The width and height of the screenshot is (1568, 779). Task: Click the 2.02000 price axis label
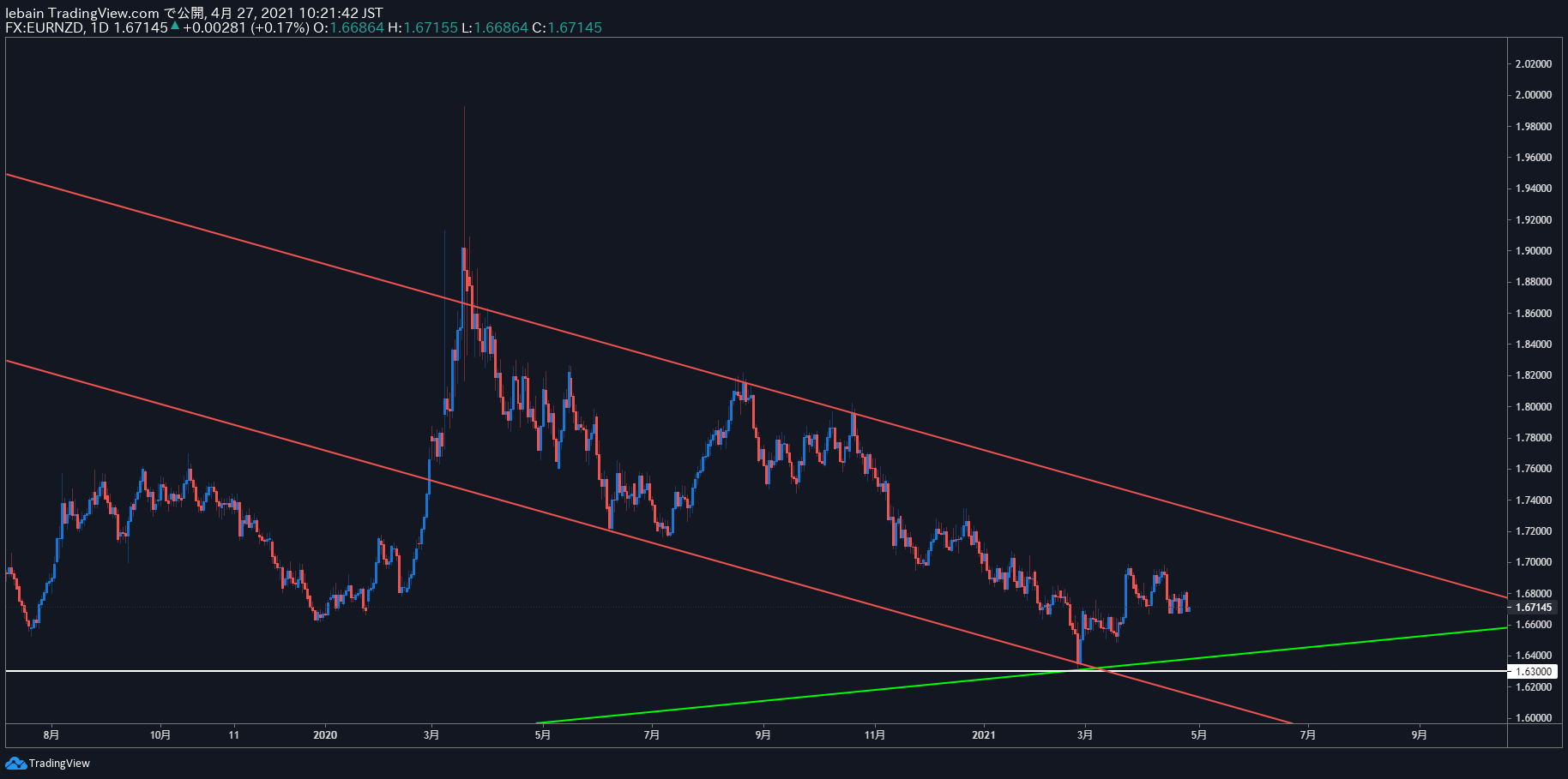(x=1533, y=64)
